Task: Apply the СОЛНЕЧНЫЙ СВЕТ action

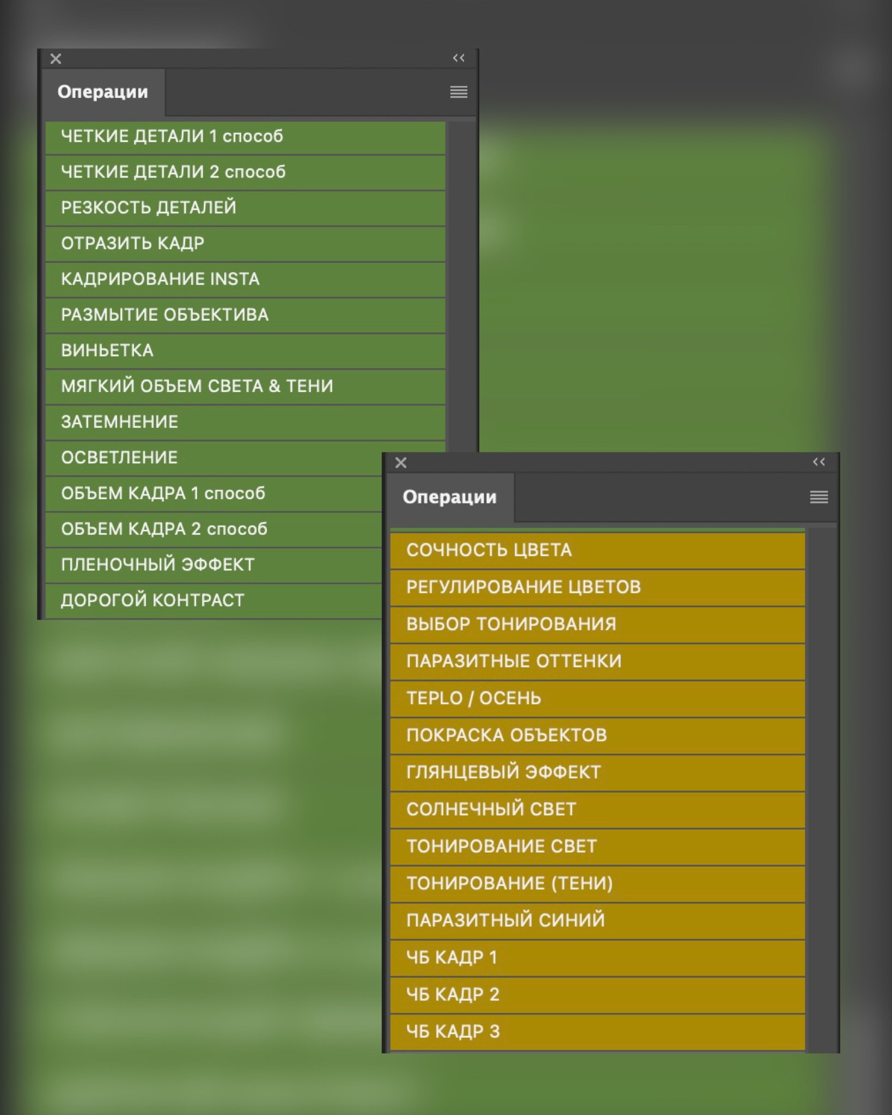Action: point(597,809)
